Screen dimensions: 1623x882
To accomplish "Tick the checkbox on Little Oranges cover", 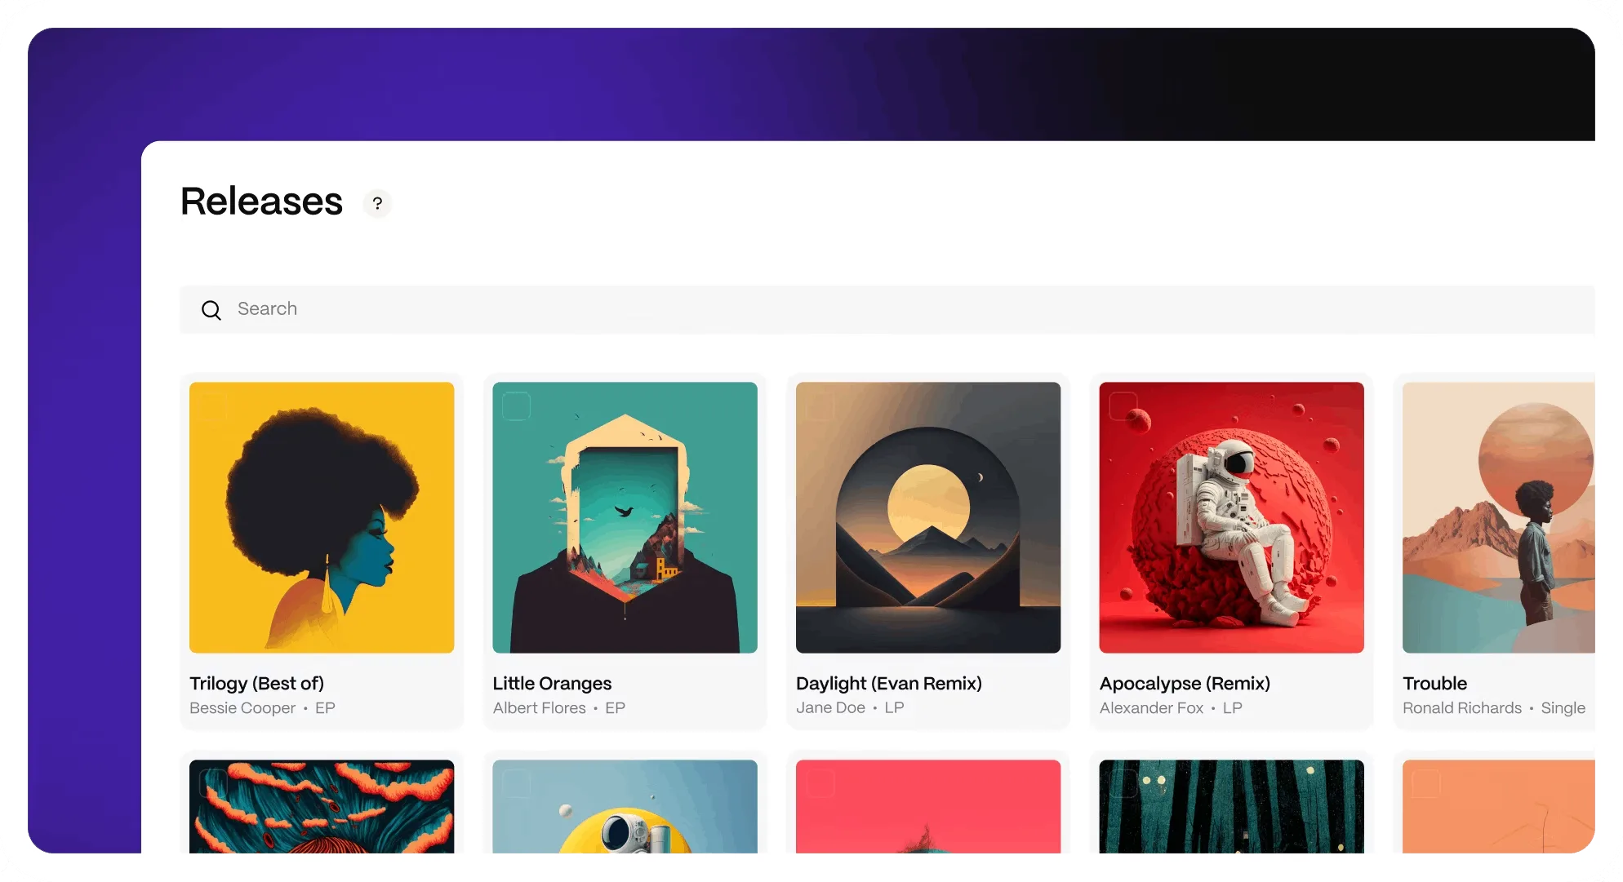I will (516, 406).
